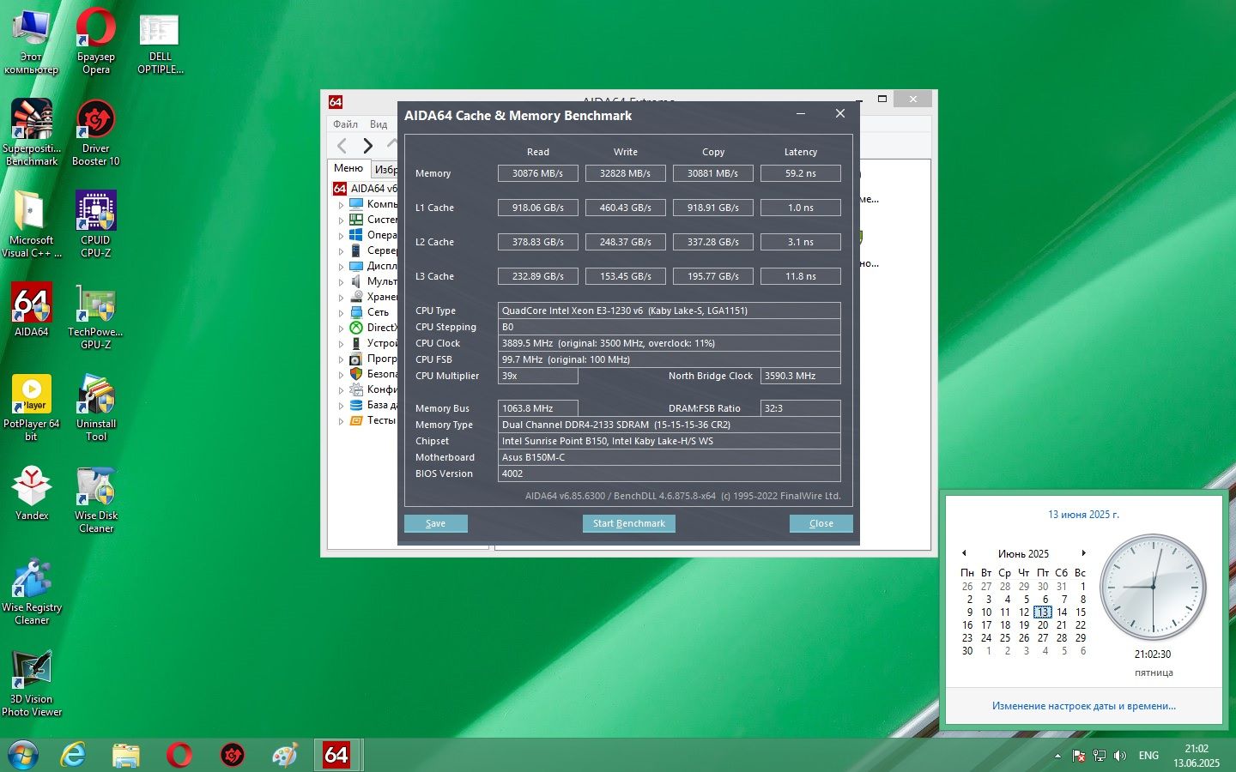Open the Файл menu in AIDA64
The width and height of the screenshot is (1236, 772).
click(346, 124)
